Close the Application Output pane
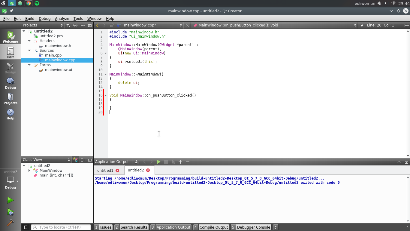This screenshot has height=231, width=410. tap(406, 162)
